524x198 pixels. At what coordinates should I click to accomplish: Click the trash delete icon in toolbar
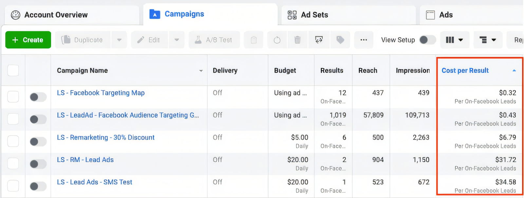pos(297,40)
